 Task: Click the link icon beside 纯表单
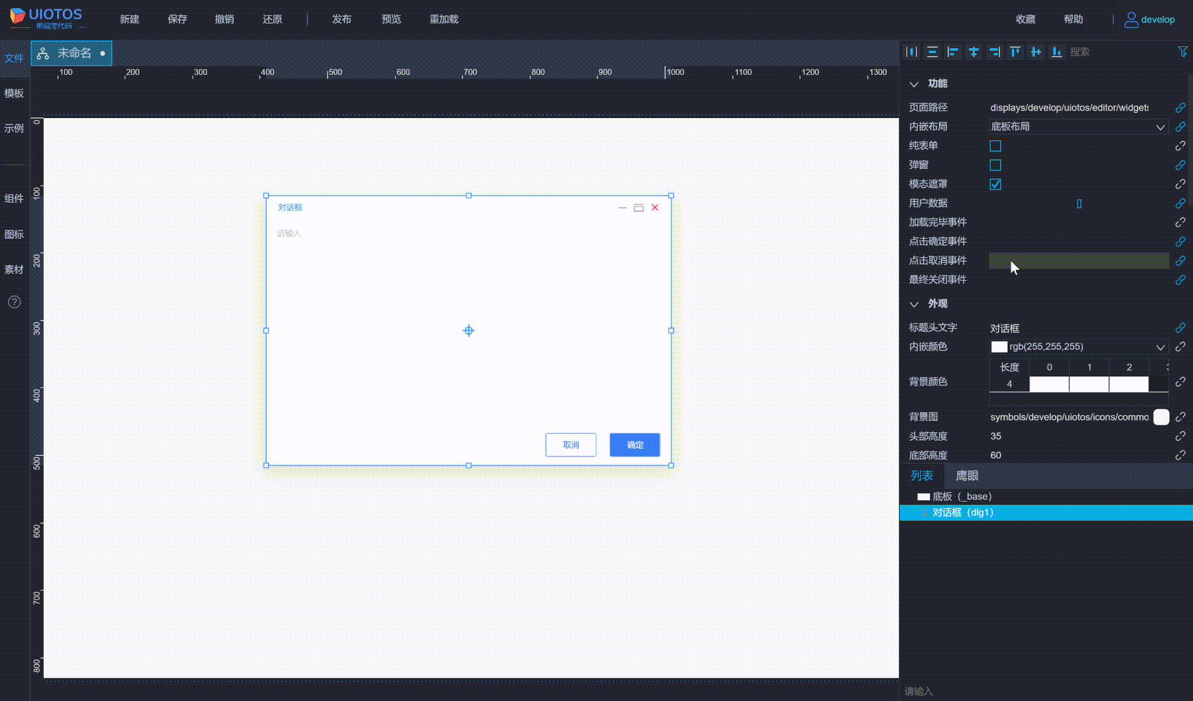(x=1180, y=146)
